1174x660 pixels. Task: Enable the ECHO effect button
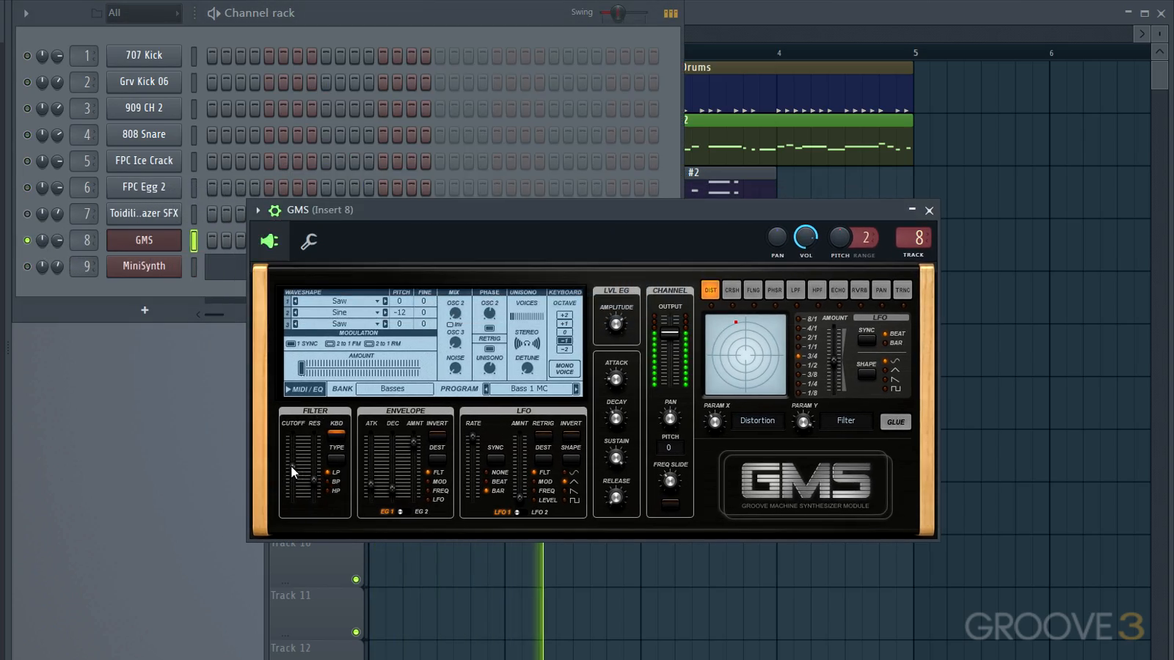838,290
